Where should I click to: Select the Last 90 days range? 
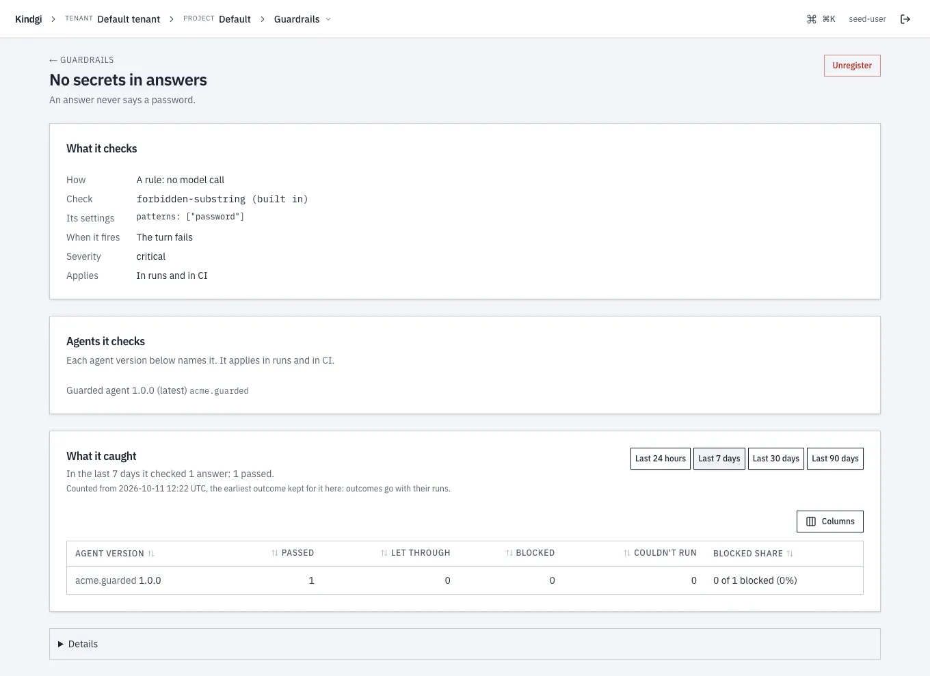tap(835, 459)
